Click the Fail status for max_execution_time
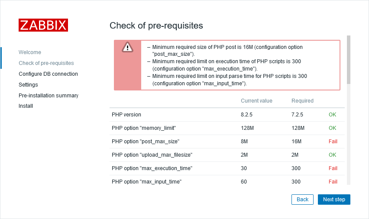This screenshot has height=219, width=369. [333, 168]
